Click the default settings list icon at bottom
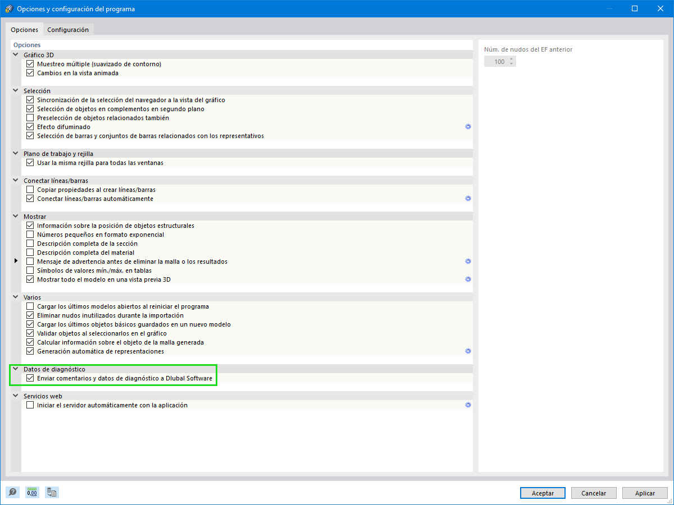 click(x=52, y=493)
